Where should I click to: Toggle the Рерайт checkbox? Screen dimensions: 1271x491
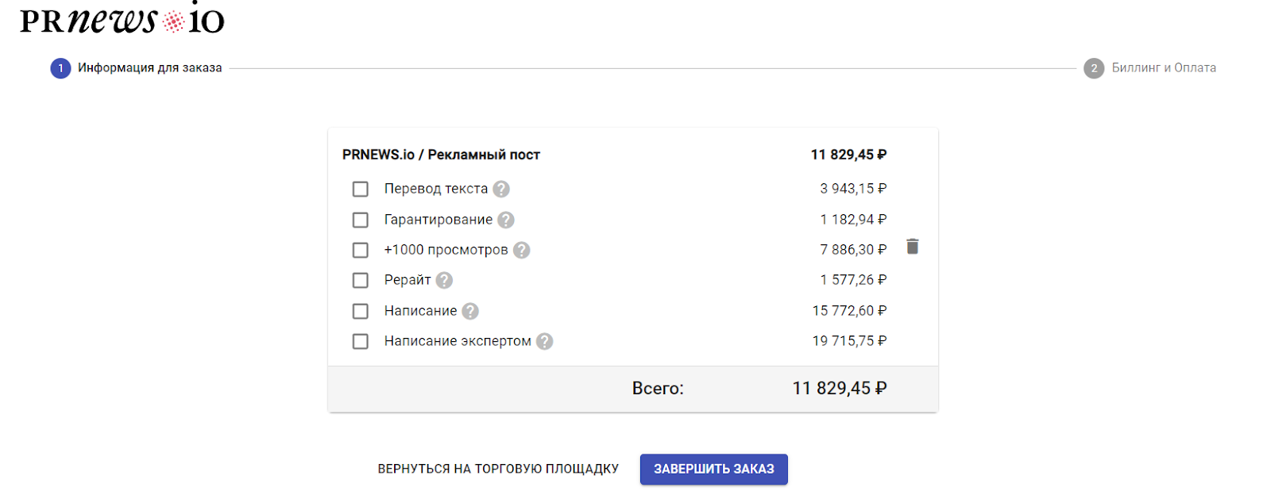(361, 280)
